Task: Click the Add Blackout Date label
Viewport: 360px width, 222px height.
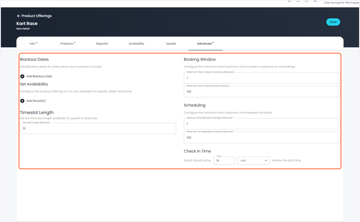Action: [x=39, y=76]
